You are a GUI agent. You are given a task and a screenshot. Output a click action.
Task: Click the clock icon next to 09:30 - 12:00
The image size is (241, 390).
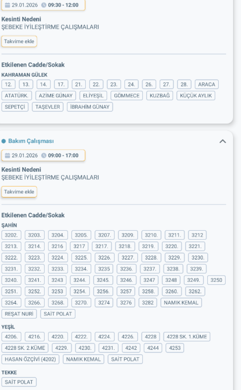click(x=44, y=5)
